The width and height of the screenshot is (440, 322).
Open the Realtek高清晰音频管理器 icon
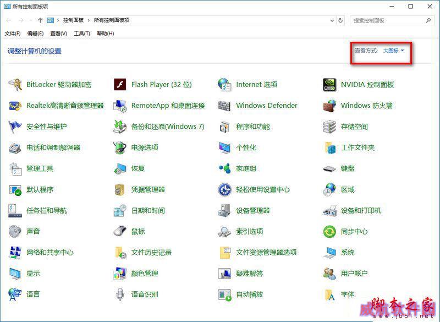(15, 106)
